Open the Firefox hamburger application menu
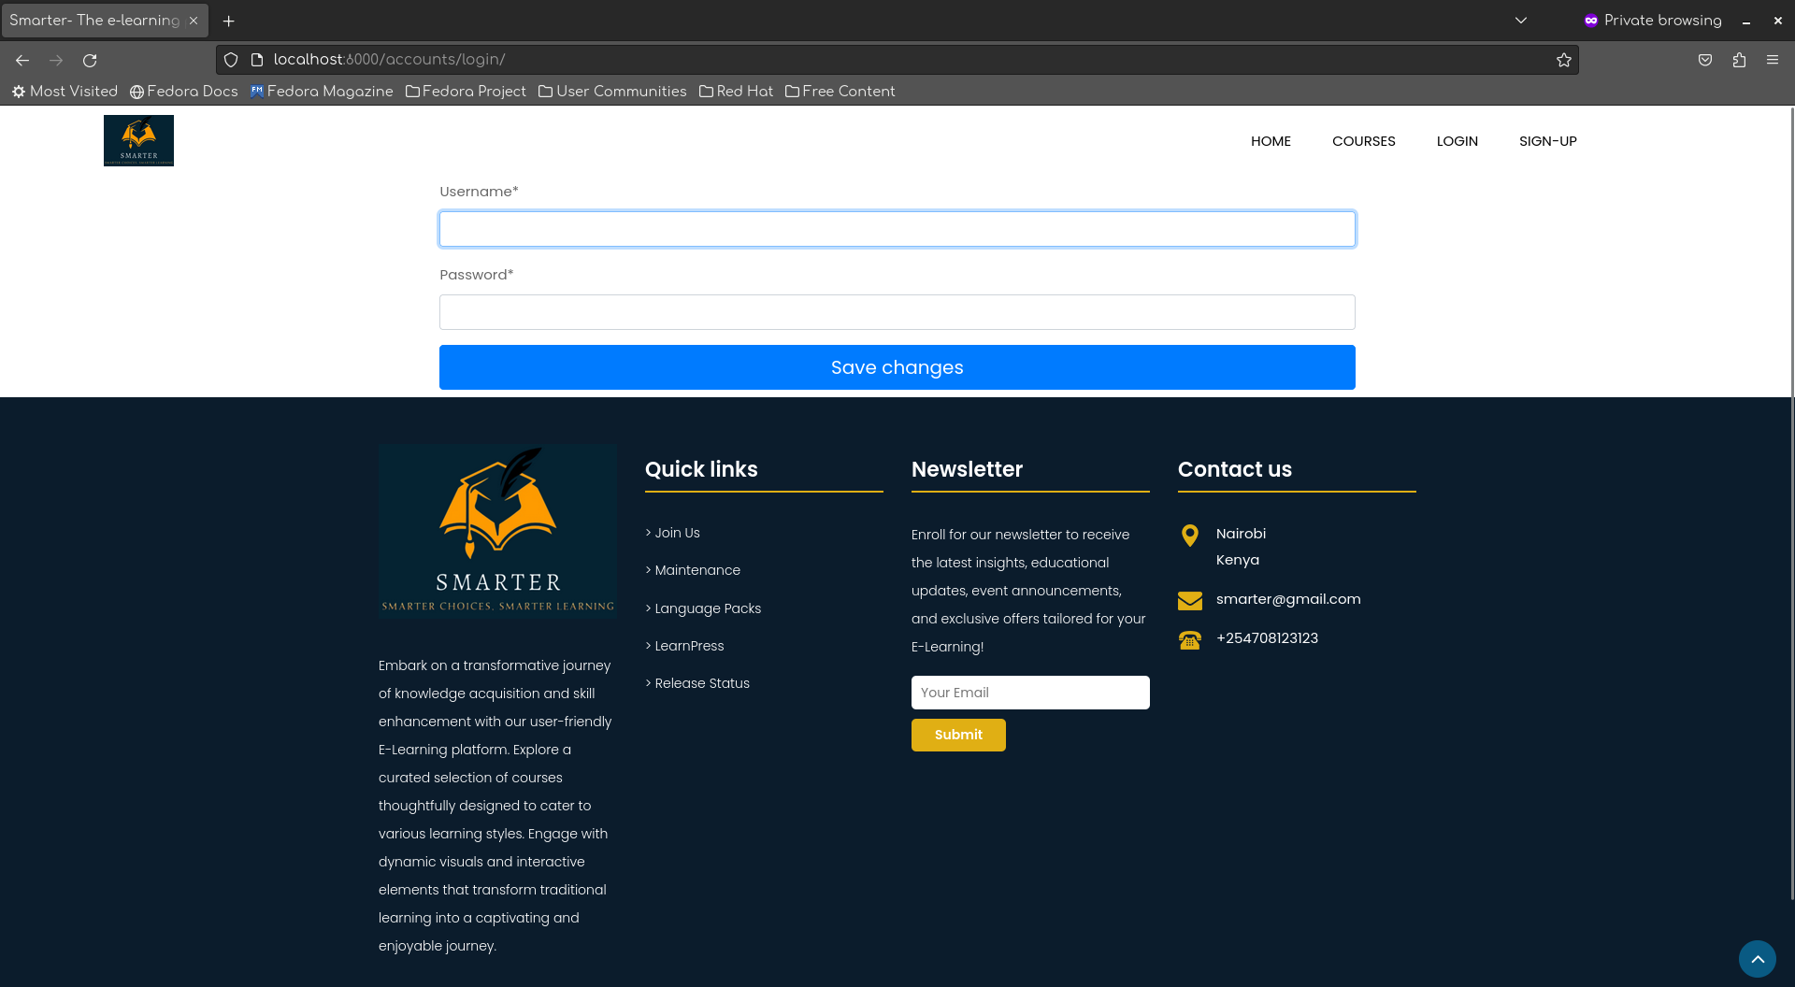Screen dimensions: 1795x987 click(x=1773, y=60)
